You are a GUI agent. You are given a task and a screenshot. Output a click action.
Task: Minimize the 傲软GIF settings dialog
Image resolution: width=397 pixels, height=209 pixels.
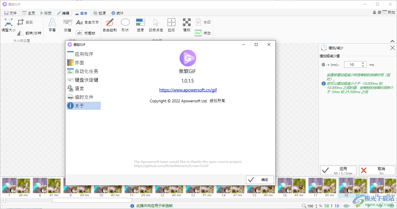(x=244, y=44)
